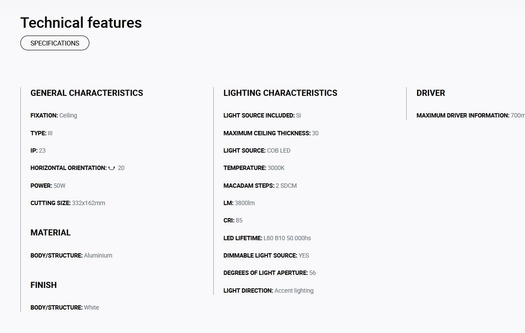Select the MATERIAL section heading
The image size is (525, 333).
click(50, 232)
